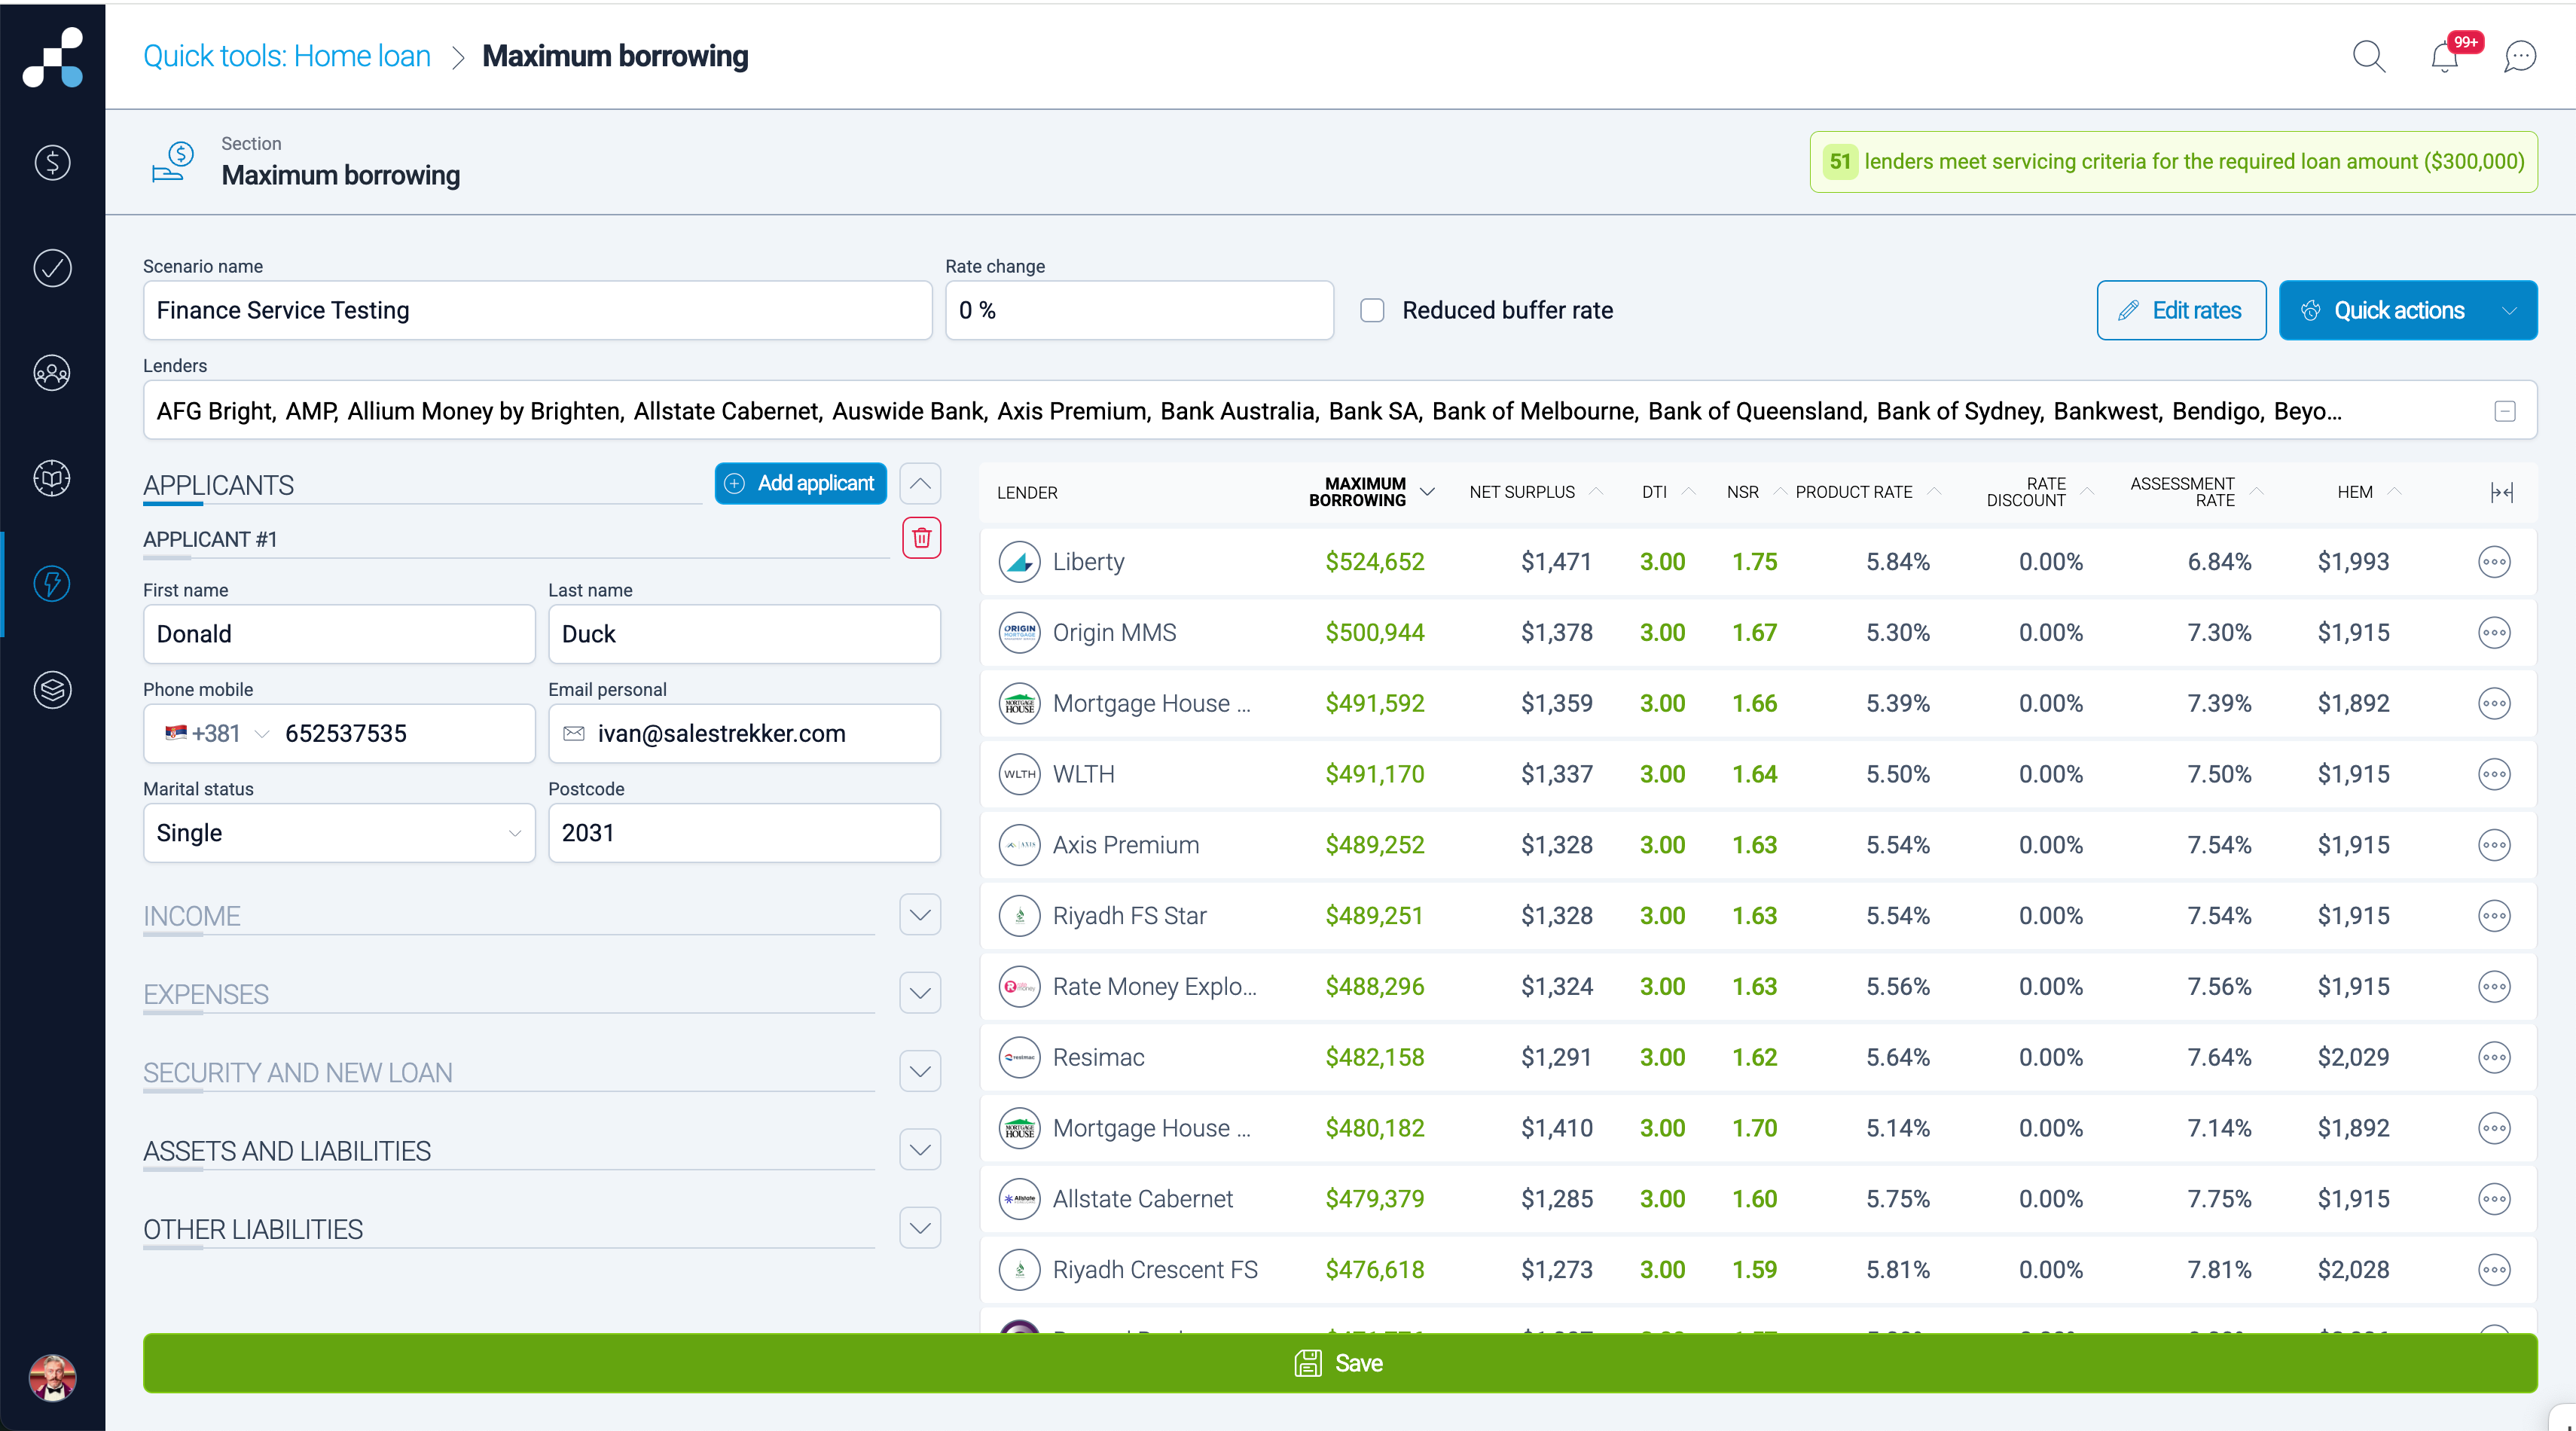Expand the Income section
This screenshot has width=2576, height=1431.
pos(919,914)
